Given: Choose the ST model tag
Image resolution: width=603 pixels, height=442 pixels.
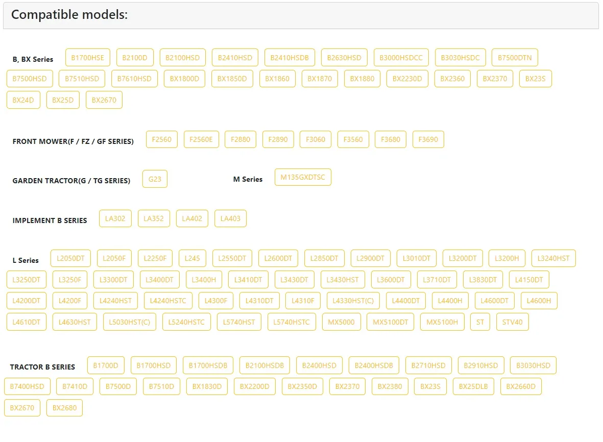Looking at the screenshot, I should coord(480,322).
